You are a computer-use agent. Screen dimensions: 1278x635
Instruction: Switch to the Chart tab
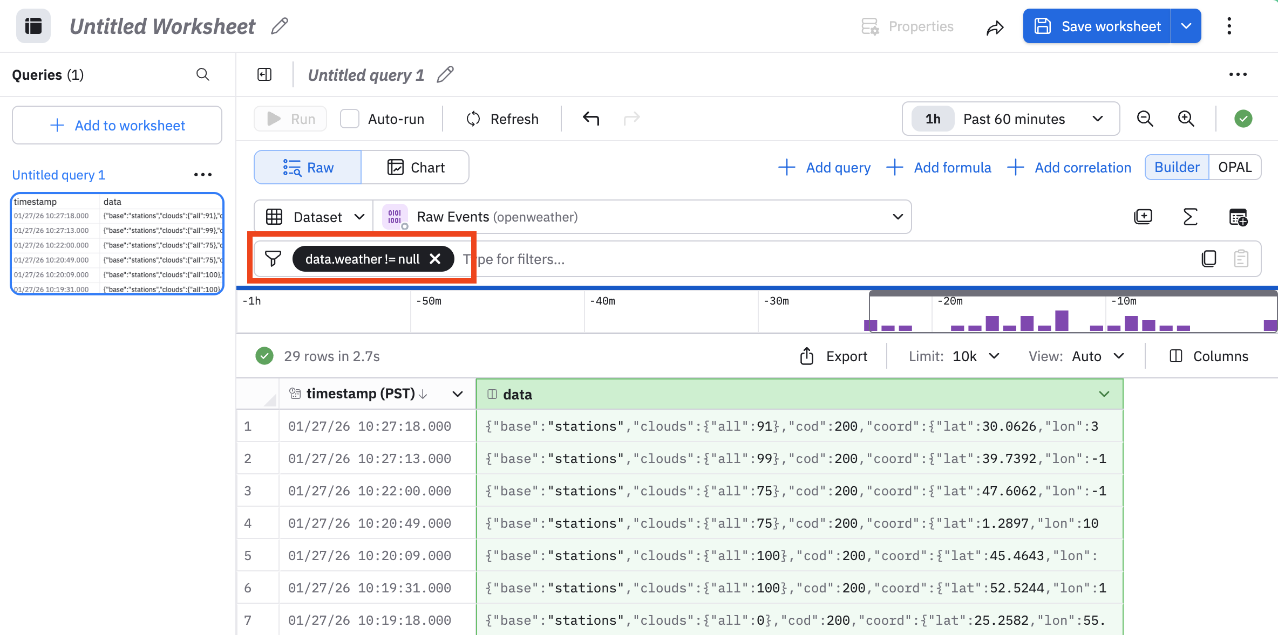tap(415, 168)
